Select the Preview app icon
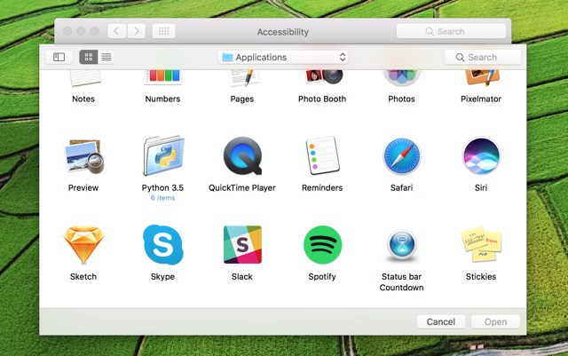Image resolution: width=568 pixels, height=356 pixels. pyautogui.click(x=83, y=156)
